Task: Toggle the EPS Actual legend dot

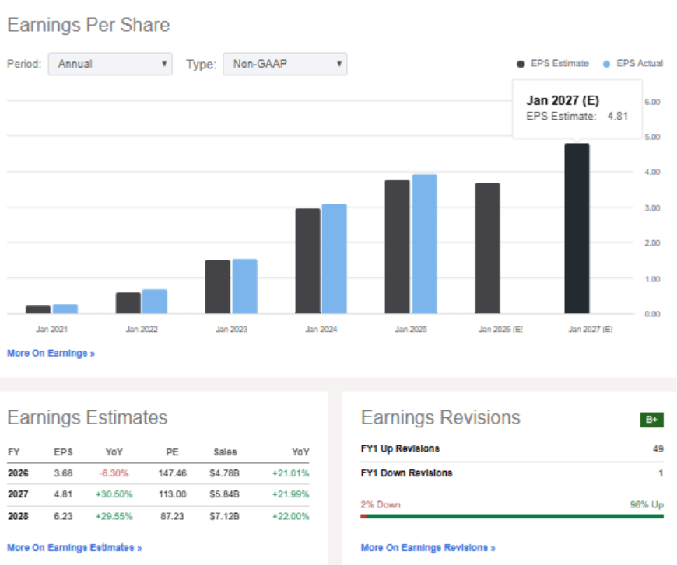Action: [x=606, y=63]
